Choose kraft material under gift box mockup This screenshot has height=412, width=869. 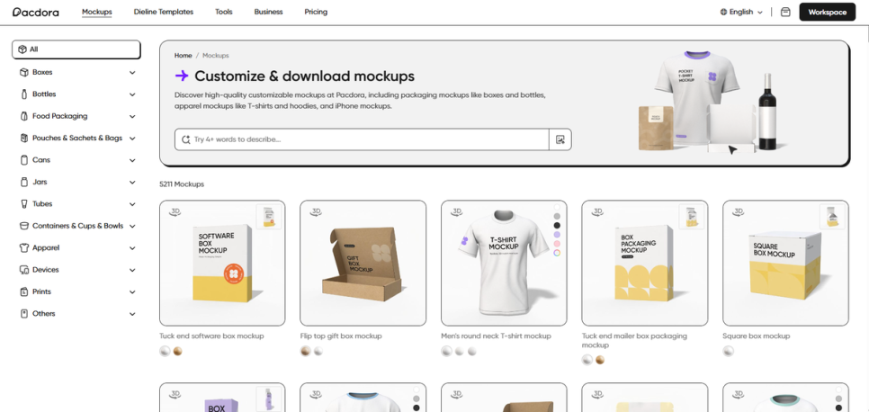(305, 351)
